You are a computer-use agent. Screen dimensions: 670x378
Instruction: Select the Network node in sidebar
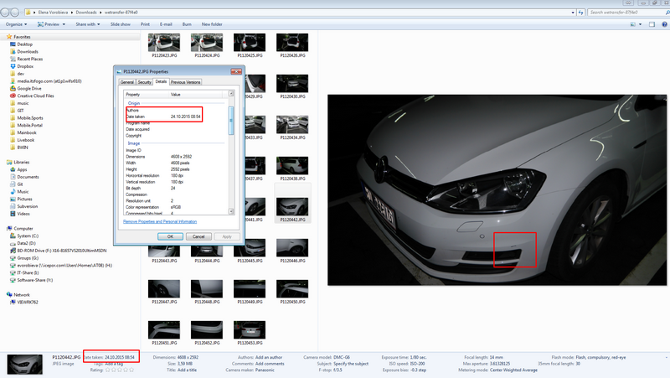tap(21, 294)
